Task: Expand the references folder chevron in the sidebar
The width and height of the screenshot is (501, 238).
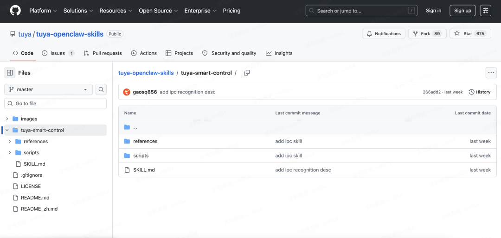Action: (10, 141)
